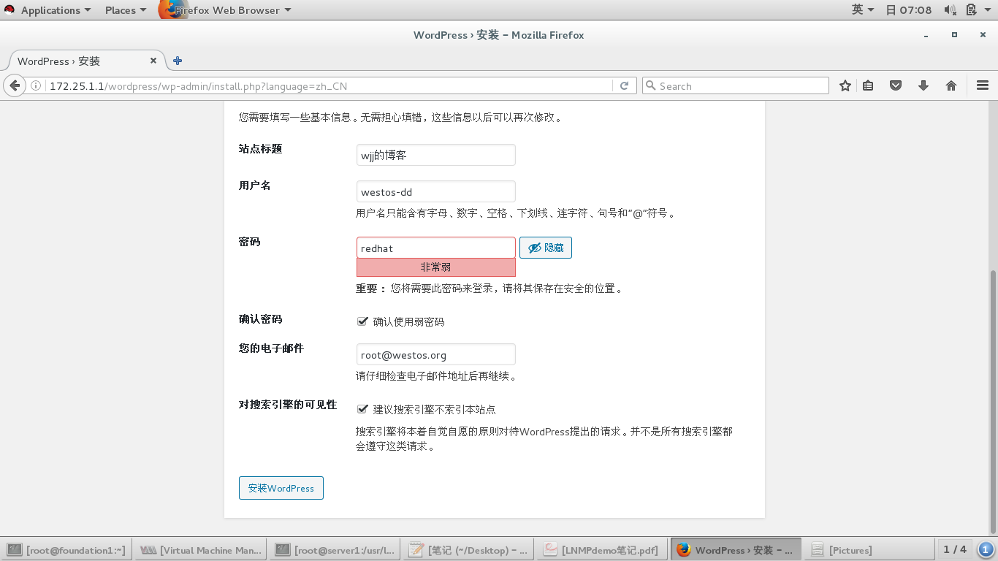Click the site information icon in URL bar

pyautogui.click(x=37, y=85)
